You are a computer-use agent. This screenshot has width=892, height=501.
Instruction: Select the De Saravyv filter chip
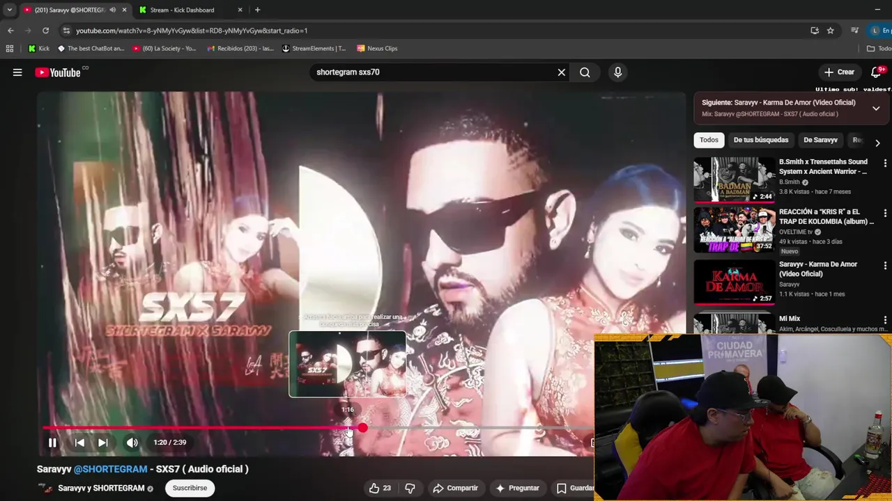[x=820, y=140]
